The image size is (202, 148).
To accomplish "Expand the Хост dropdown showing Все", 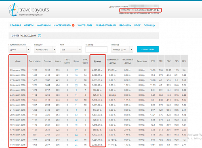I will (x=71, y=49).
